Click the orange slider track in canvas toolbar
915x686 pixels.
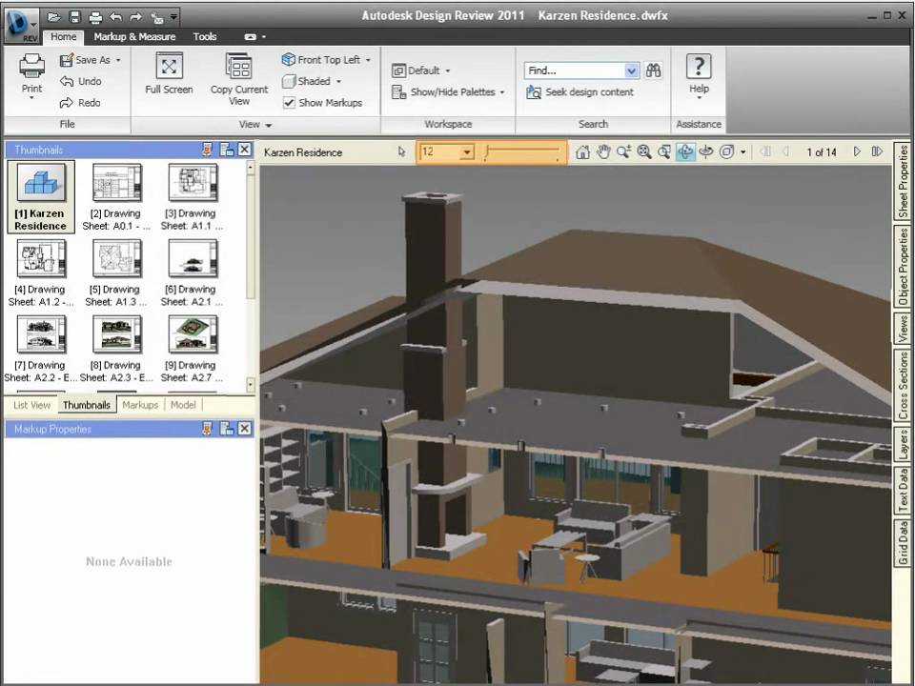tap(521, 152)
